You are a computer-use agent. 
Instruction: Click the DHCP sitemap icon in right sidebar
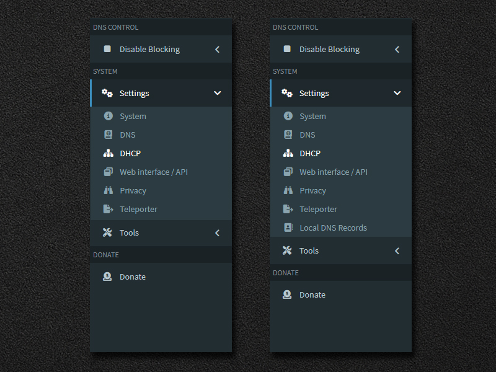288,153
